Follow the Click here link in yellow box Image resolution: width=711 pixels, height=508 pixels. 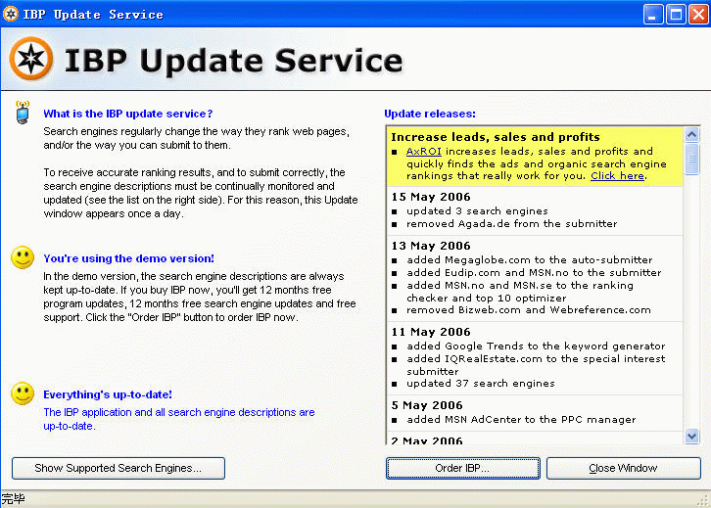(x=617, y=176)
